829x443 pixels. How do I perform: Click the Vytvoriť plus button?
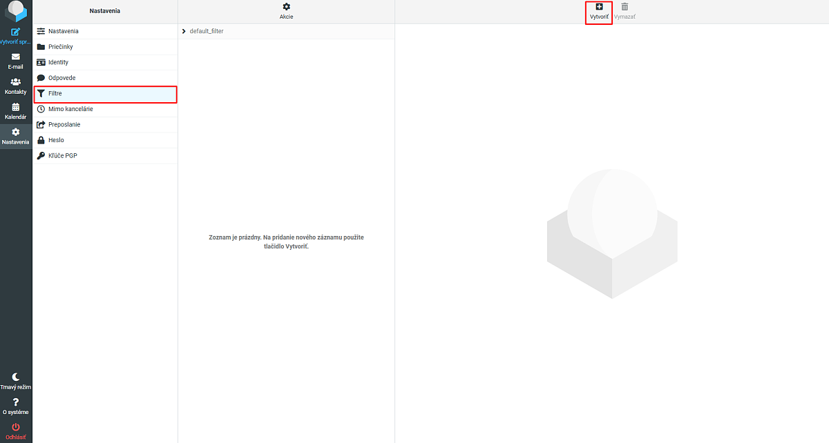[x=599, y=7]
